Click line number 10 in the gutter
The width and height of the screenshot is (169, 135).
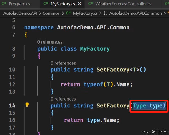click(x=12, y=70)
